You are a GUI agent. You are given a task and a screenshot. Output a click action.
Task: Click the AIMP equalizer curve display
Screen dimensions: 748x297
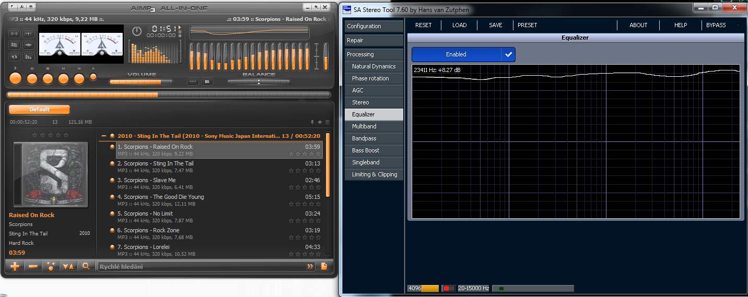249,32
